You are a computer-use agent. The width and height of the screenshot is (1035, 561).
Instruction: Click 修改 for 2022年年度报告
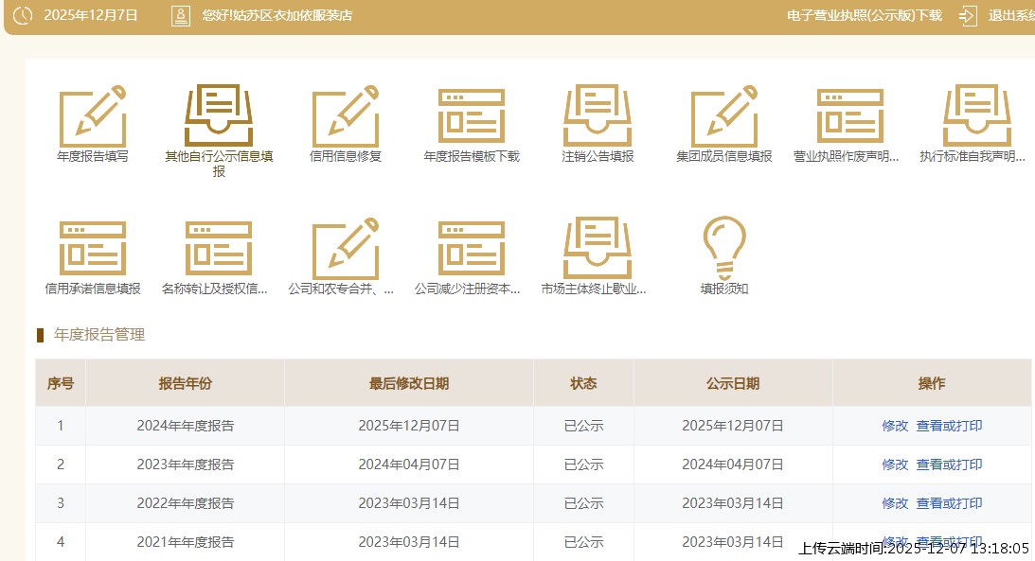click(x=895, y=503)
